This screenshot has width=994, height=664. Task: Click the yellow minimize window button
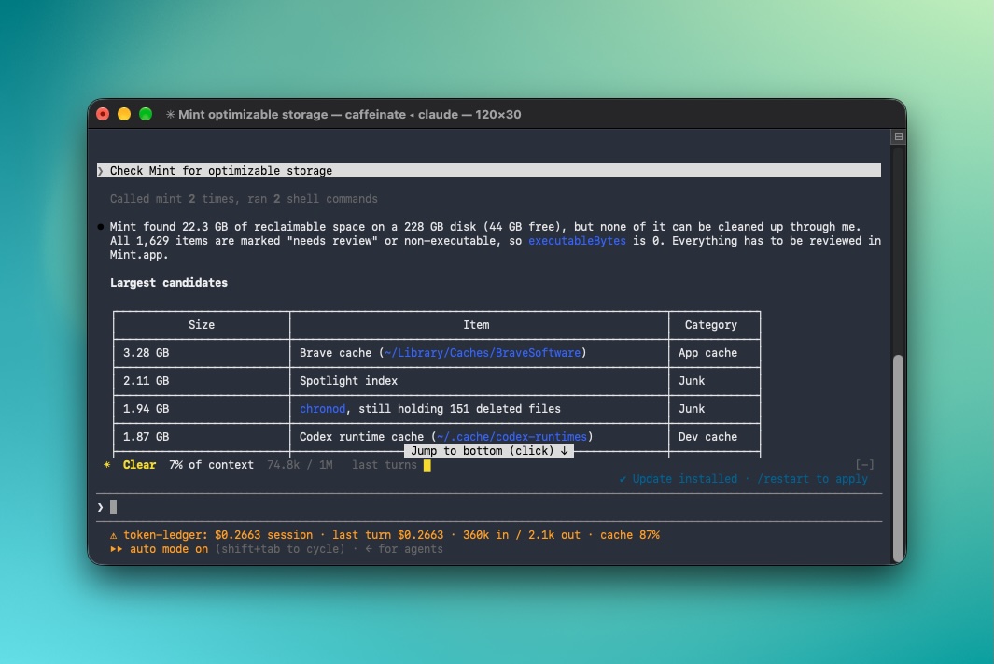pos(124,114)
